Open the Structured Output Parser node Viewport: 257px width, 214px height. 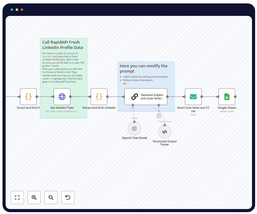(164, 132)
